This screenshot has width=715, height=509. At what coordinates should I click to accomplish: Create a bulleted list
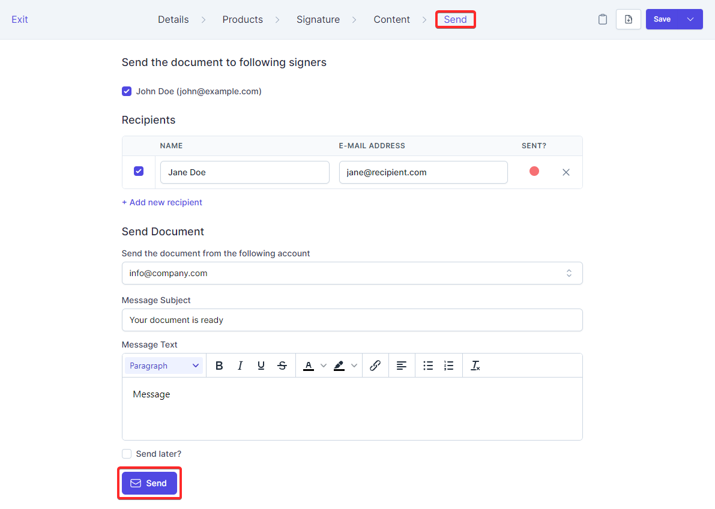428,366
